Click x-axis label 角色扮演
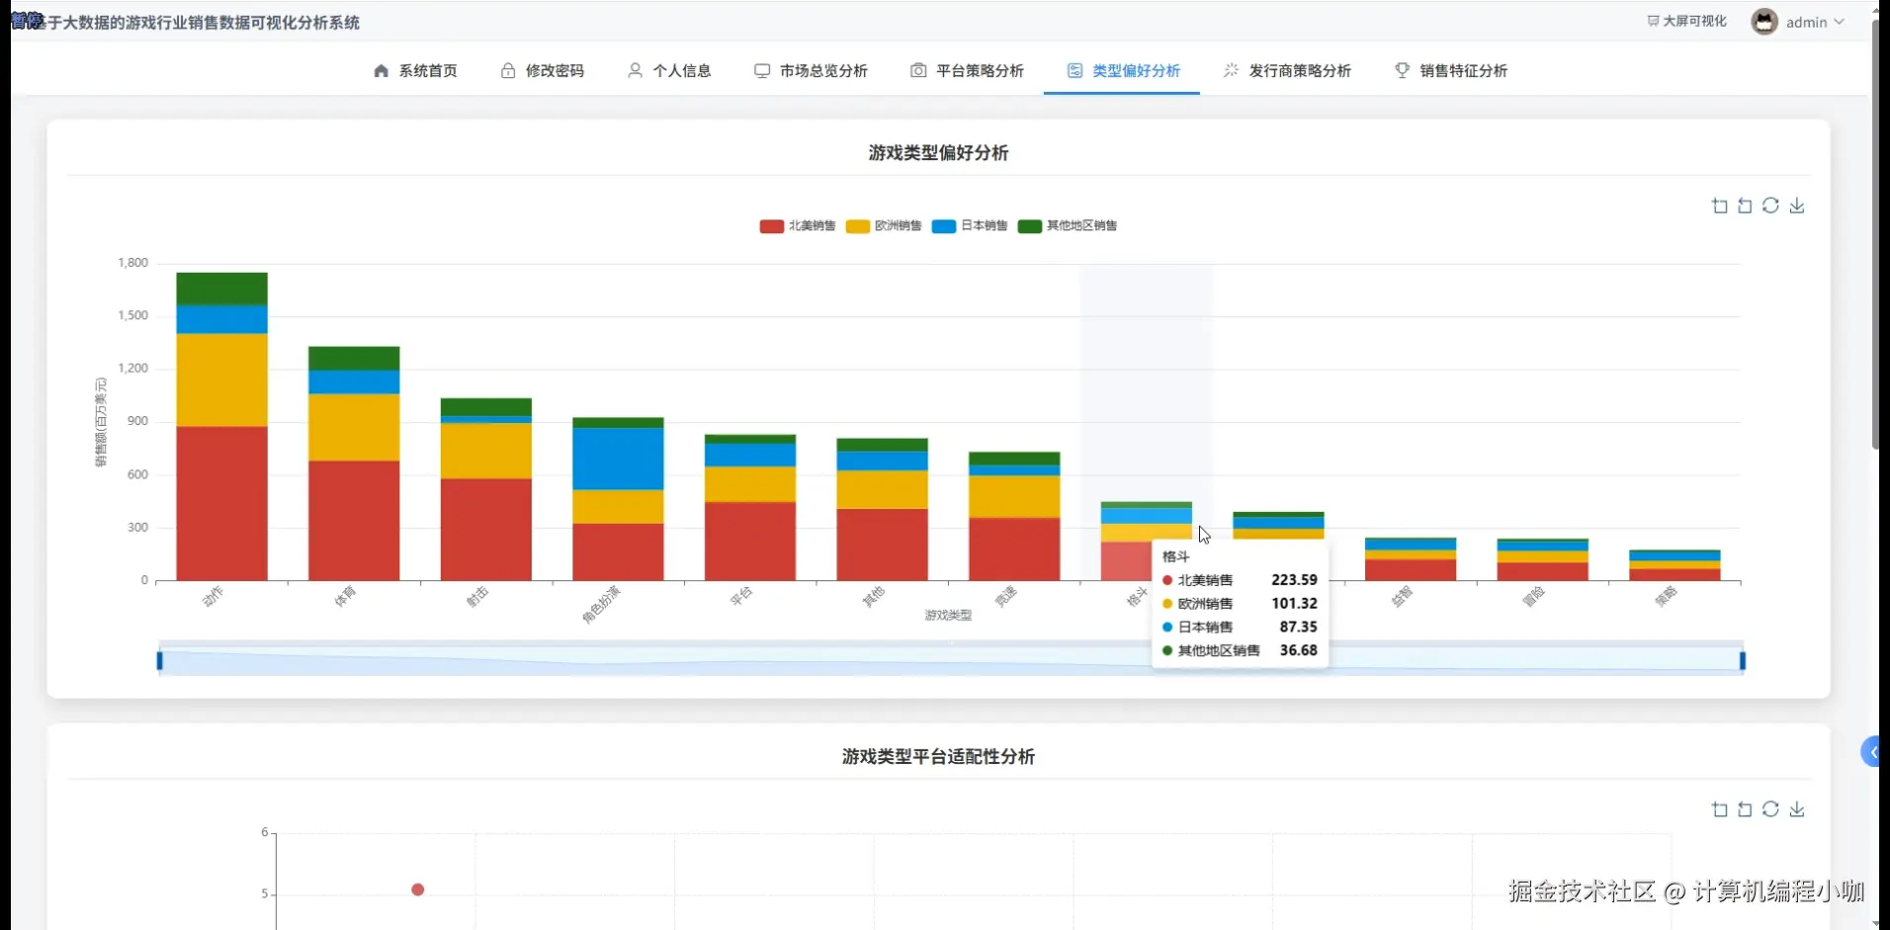1890x930 pixels. point(601,605)
